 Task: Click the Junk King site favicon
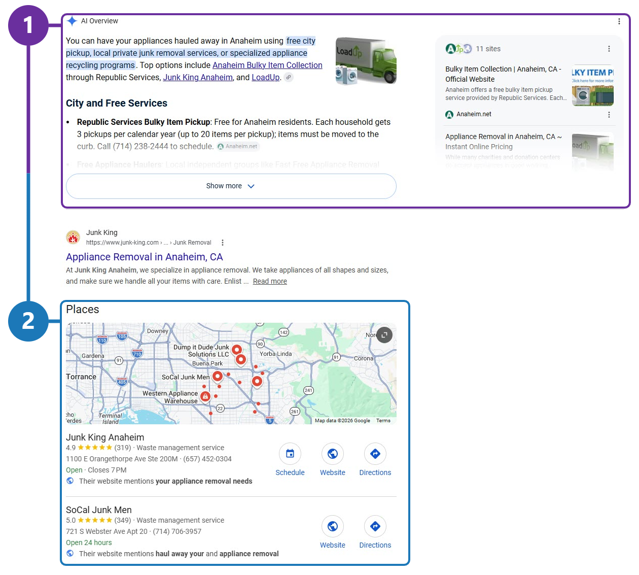click(x=73, y=237)
